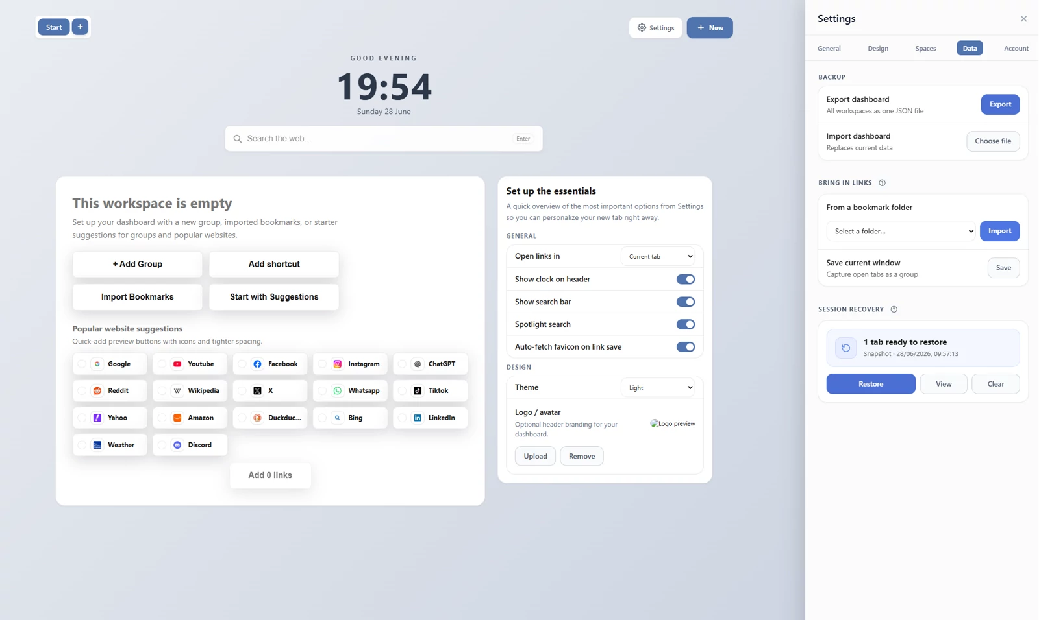Click the Import Bookmarks button
The width and height of the screenshot is (1039, 620).
pyautogui.click(x=138, y=297)
